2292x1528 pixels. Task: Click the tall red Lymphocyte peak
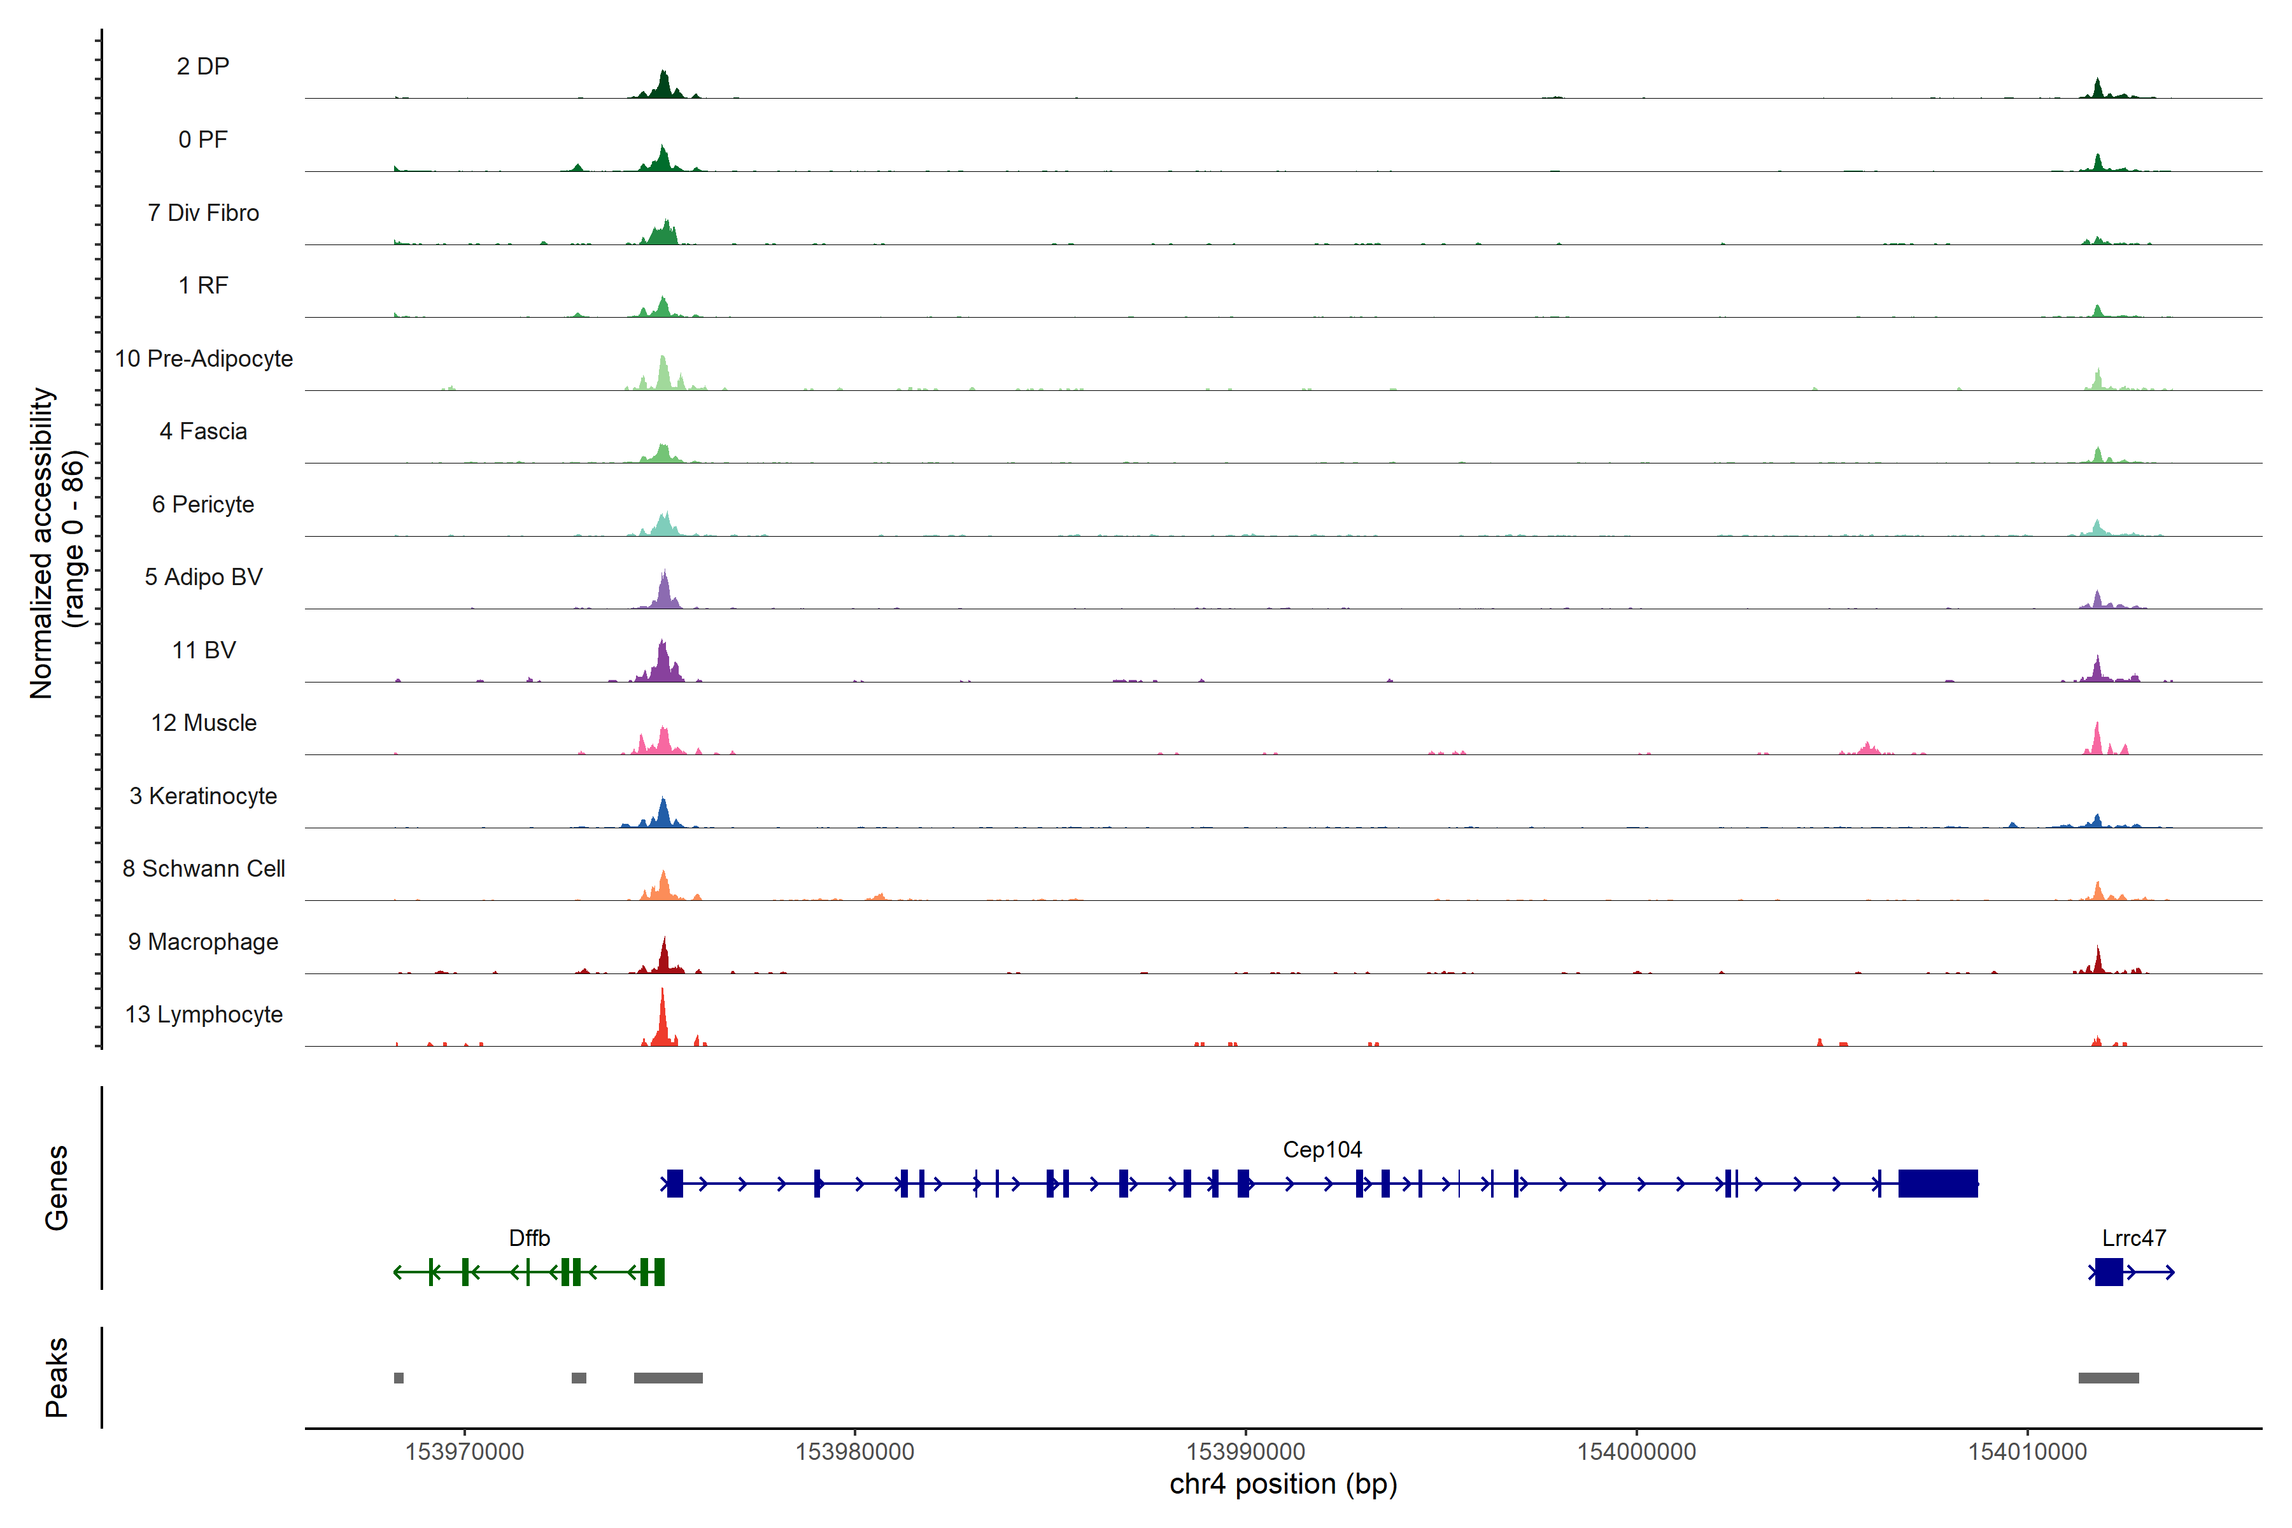(x=663, y=1023)
